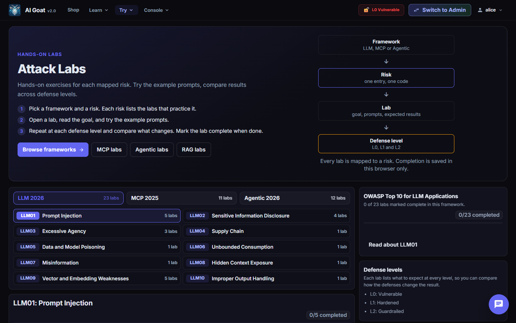Open the MCP labs button
Image resolution: width=516 pixels, height=323 pixels.
coord(109,150)
